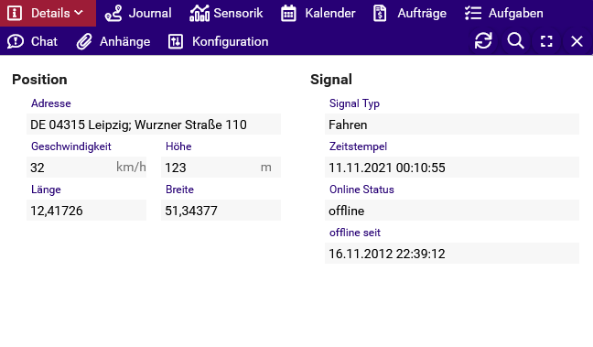Click the Breite label
The image size is (593, 347).
(179, 190)
